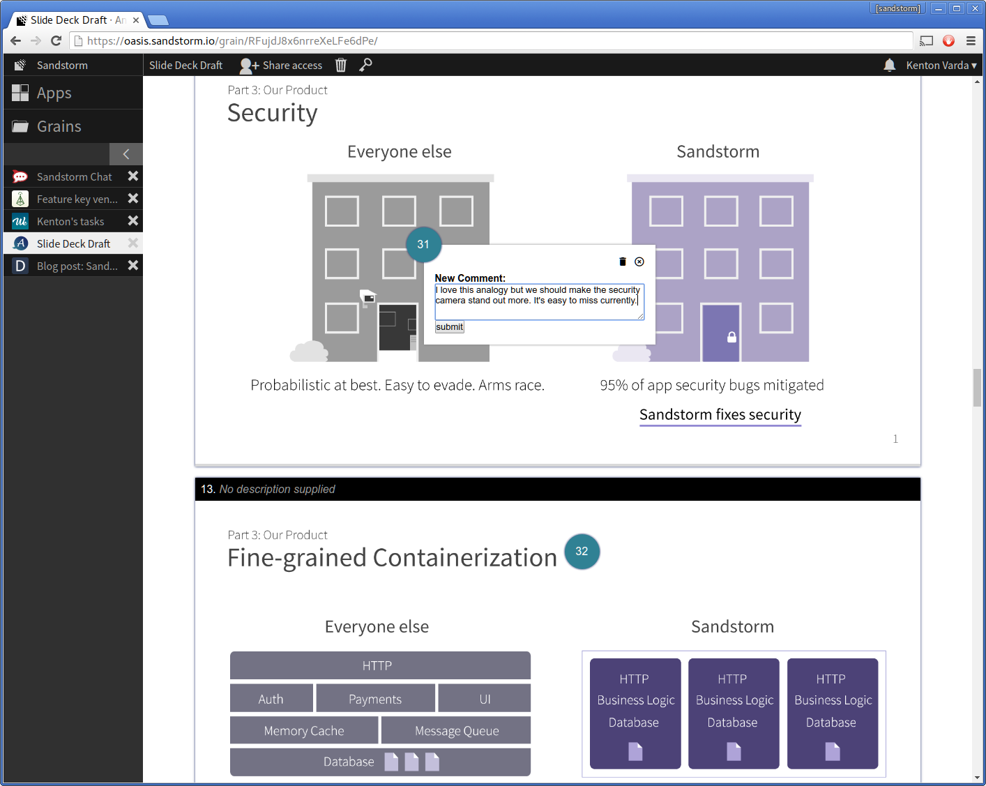Open the notifications bell
The width and height of the screenshot is (986, 786).
(x=889, y=65)
